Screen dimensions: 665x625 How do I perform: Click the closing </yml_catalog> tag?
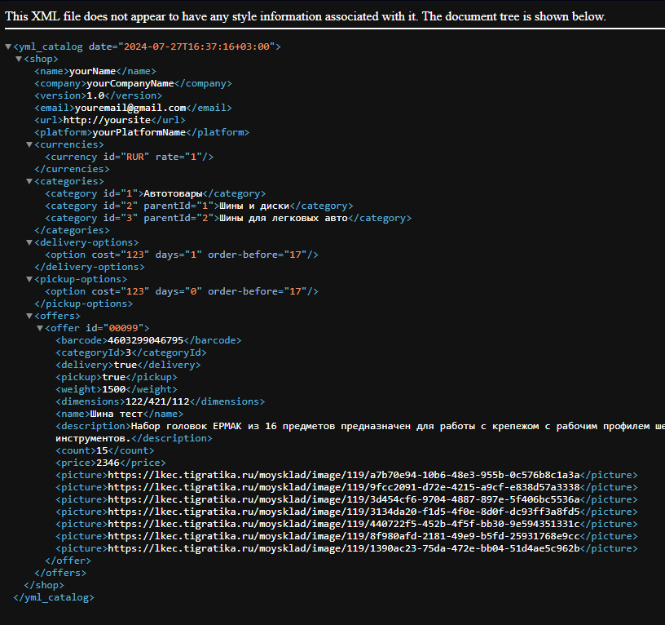point(54,598)
